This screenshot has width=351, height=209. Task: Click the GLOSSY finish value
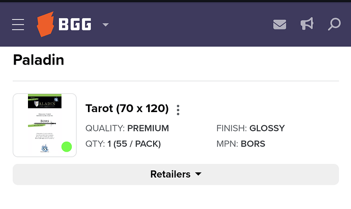pos(267,128)
